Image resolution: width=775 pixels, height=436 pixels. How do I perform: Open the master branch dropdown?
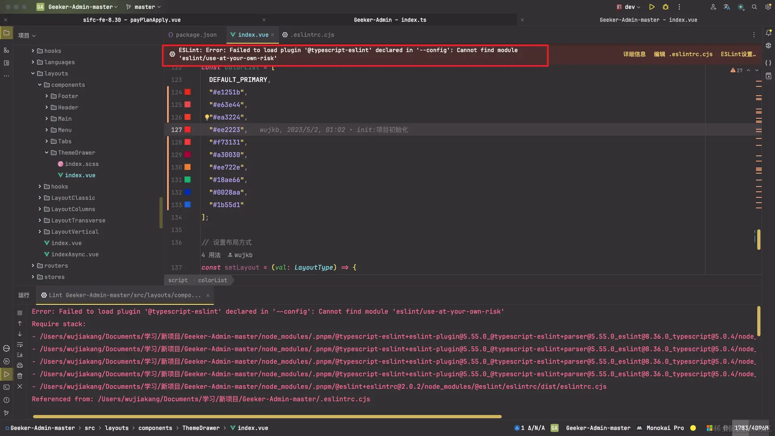tap(144, 7)
